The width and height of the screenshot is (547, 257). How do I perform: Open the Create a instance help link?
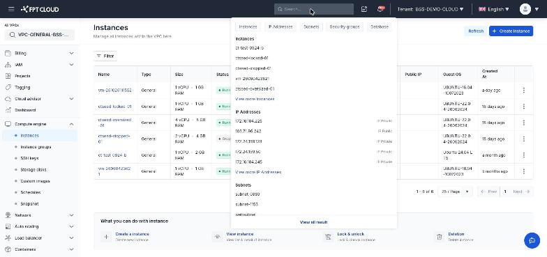133,234
